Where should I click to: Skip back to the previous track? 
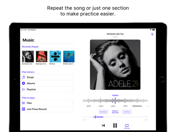pos(103,125)
